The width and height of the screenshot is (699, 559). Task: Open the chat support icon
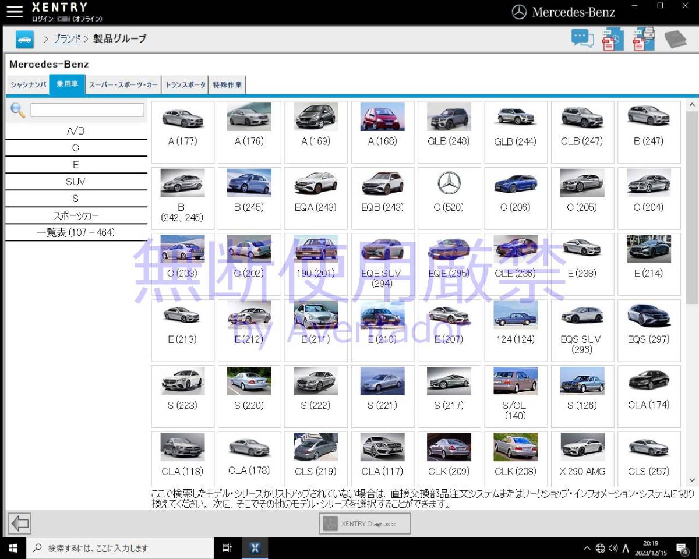[x=582, y=38]
